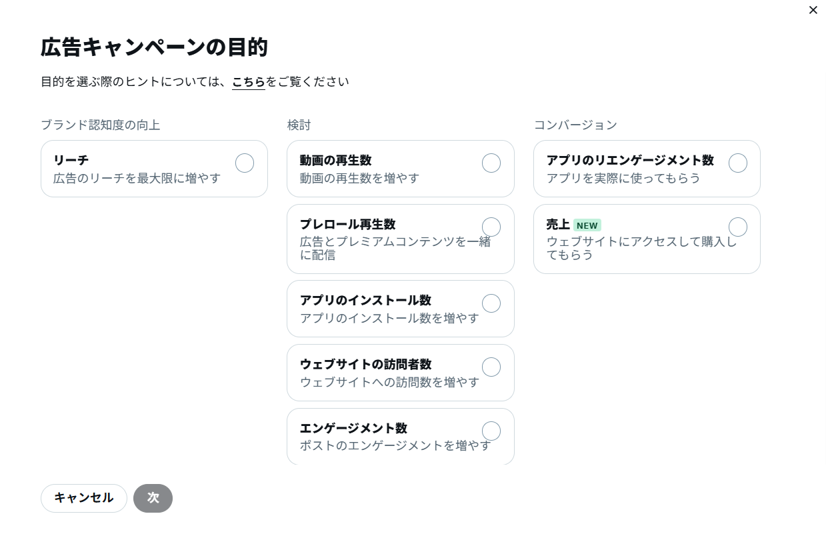
Task: Click the アプリを実際に使ってもらう description
Action: [x=623, y=178]
